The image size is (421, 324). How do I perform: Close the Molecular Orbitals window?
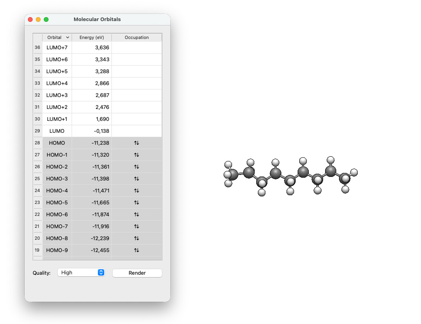pos(30,19)
